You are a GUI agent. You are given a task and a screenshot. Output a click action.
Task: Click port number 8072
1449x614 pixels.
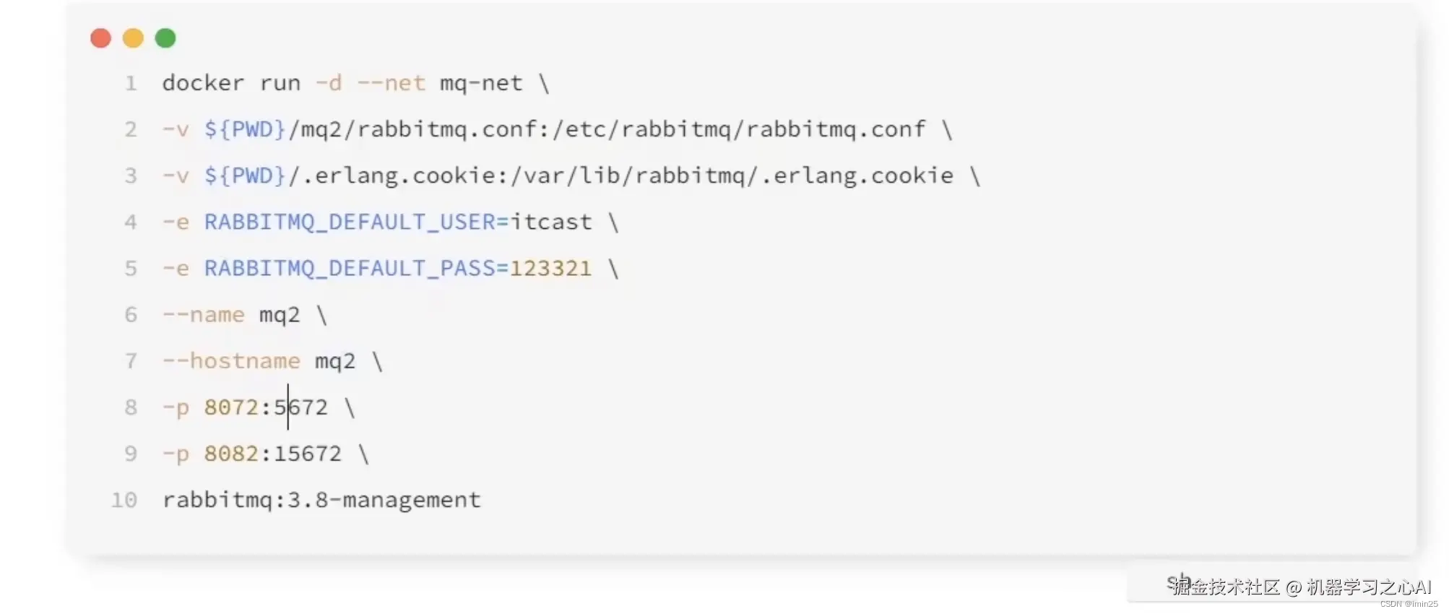(x=231, y=407)
